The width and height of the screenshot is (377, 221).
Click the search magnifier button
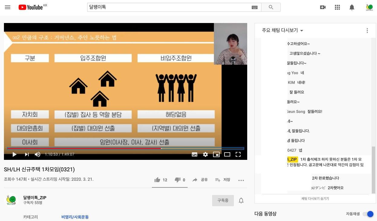pos(271,7)
